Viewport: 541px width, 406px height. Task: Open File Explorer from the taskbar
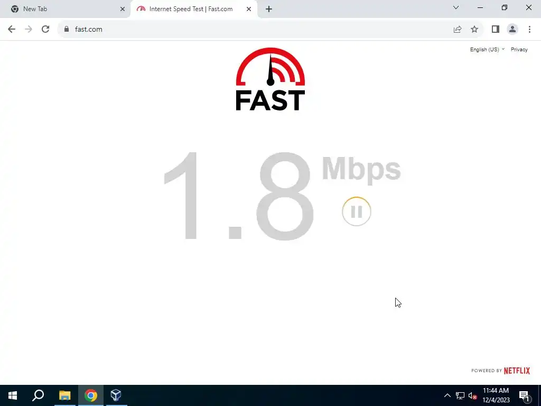point(64,395)
